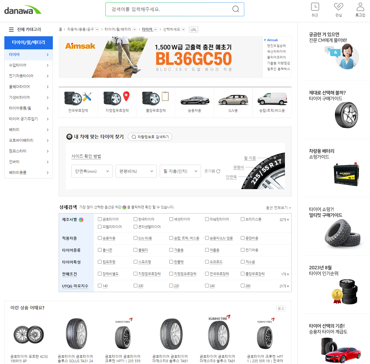
Task: Open the 올웨더타이어 sidebar category
Action: pos(29,87)
